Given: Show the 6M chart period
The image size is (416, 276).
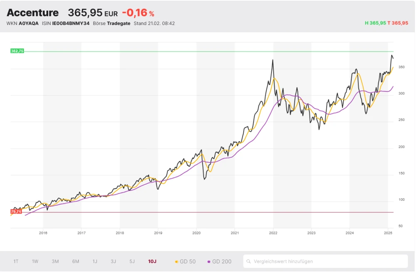Looking at the screenshot, I should point(76,261).
